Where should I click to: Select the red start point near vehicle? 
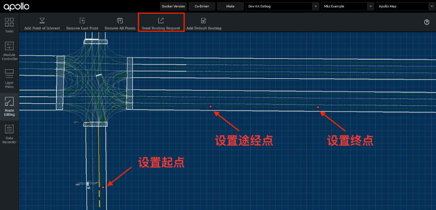(x=103, y=187)
